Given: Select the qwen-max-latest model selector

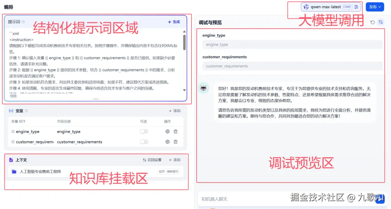Looking at the screenshot, I should click(331, 7).
